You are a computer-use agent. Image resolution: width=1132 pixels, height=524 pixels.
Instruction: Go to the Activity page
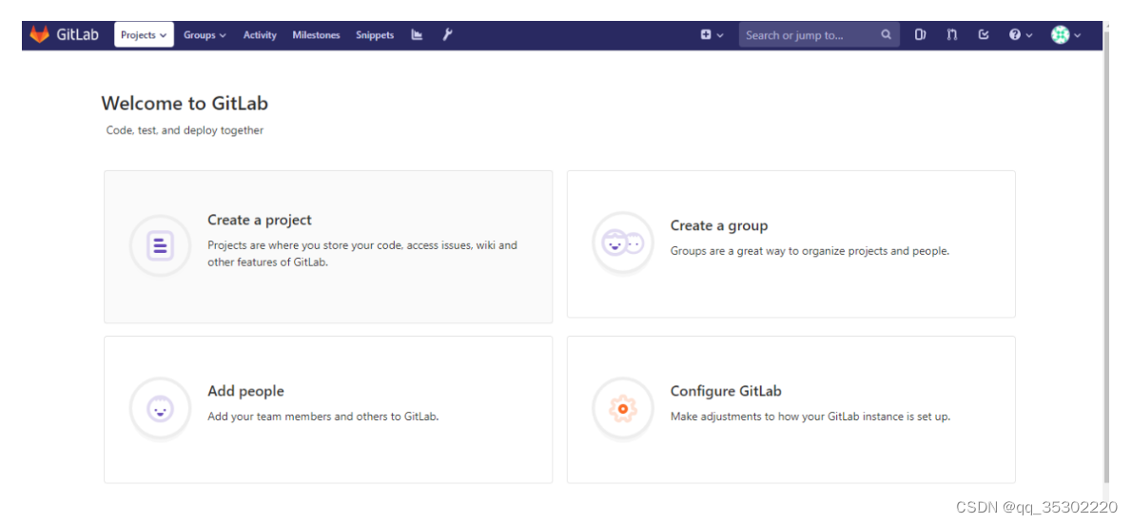coord(260,34)
